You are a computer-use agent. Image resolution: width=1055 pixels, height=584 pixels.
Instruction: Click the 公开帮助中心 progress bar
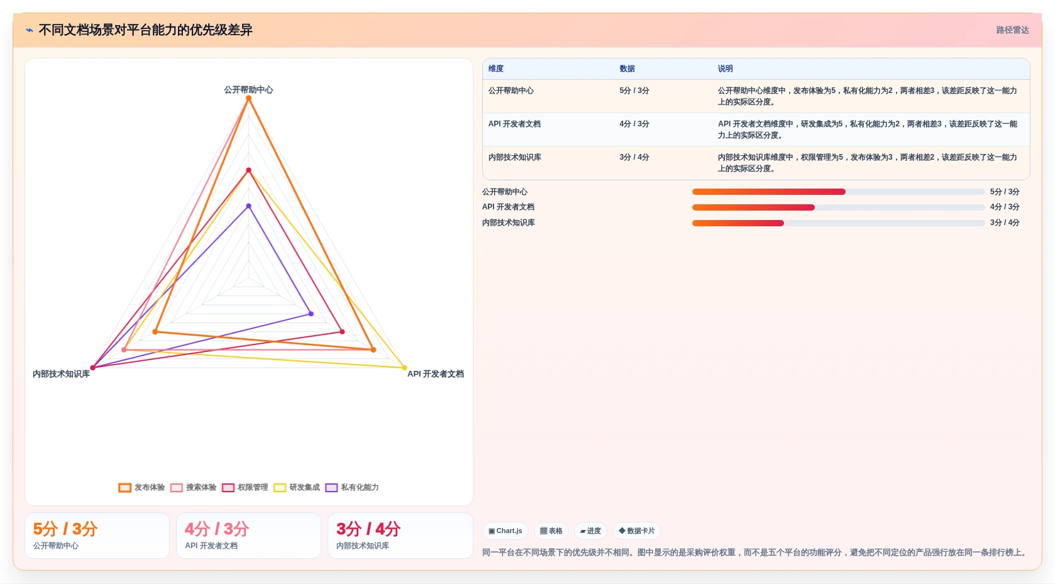point(838,192)
